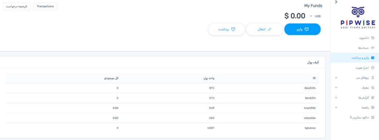Image resolution: width=379 pixels, height=140 pixels.
Task: Click the EUR row balance 0.00
Action: (115, 108)
